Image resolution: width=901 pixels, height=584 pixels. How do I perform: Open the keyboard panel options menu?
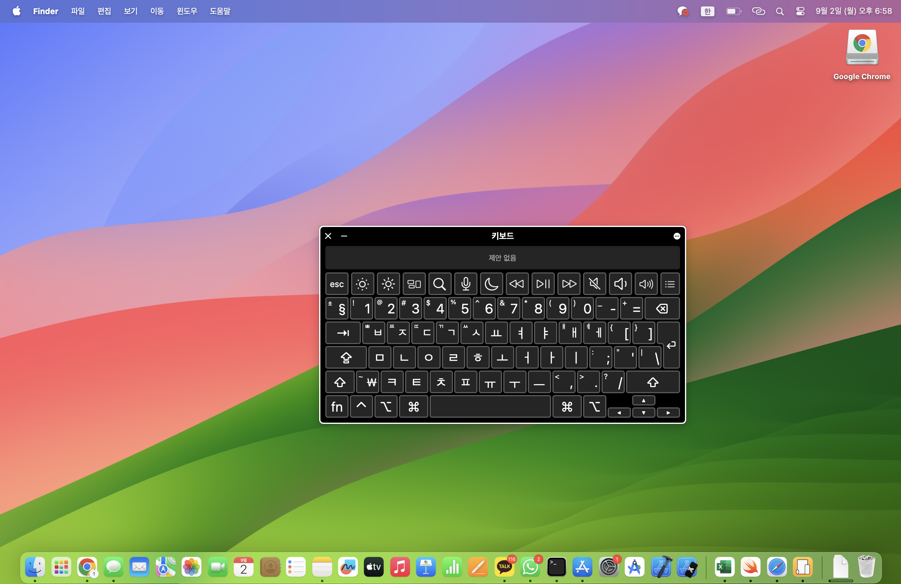[676, 236]
